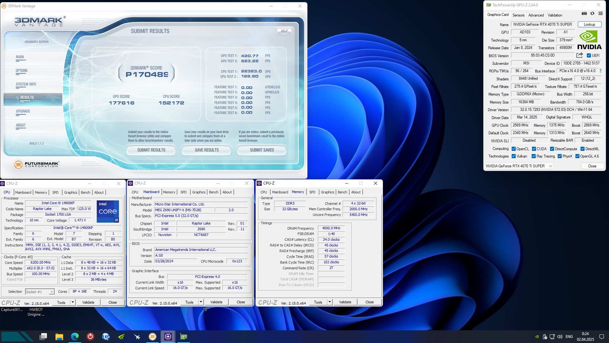
Task: Launch Microsoft Edge from the taskbar
Action: (75, 336)
